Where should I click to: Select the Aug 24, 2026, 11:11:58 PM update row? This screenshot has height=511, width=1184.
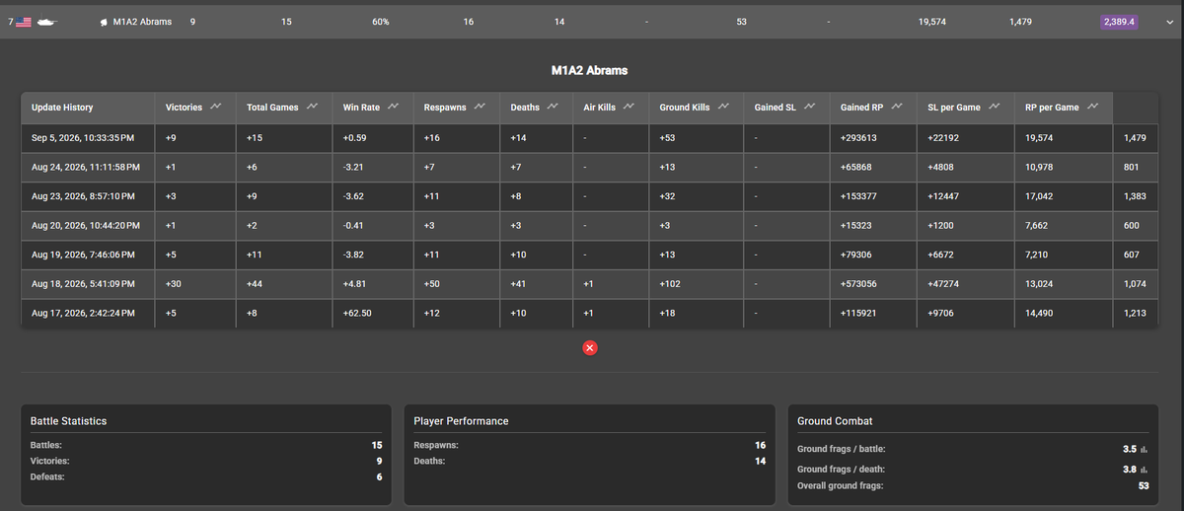point(589,168)
